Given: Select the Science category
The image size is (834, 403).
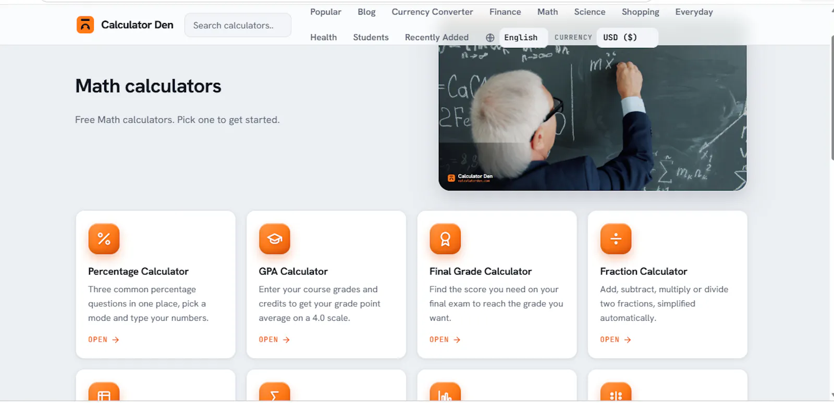Looking at the screenshot, I should pos(590,12).
